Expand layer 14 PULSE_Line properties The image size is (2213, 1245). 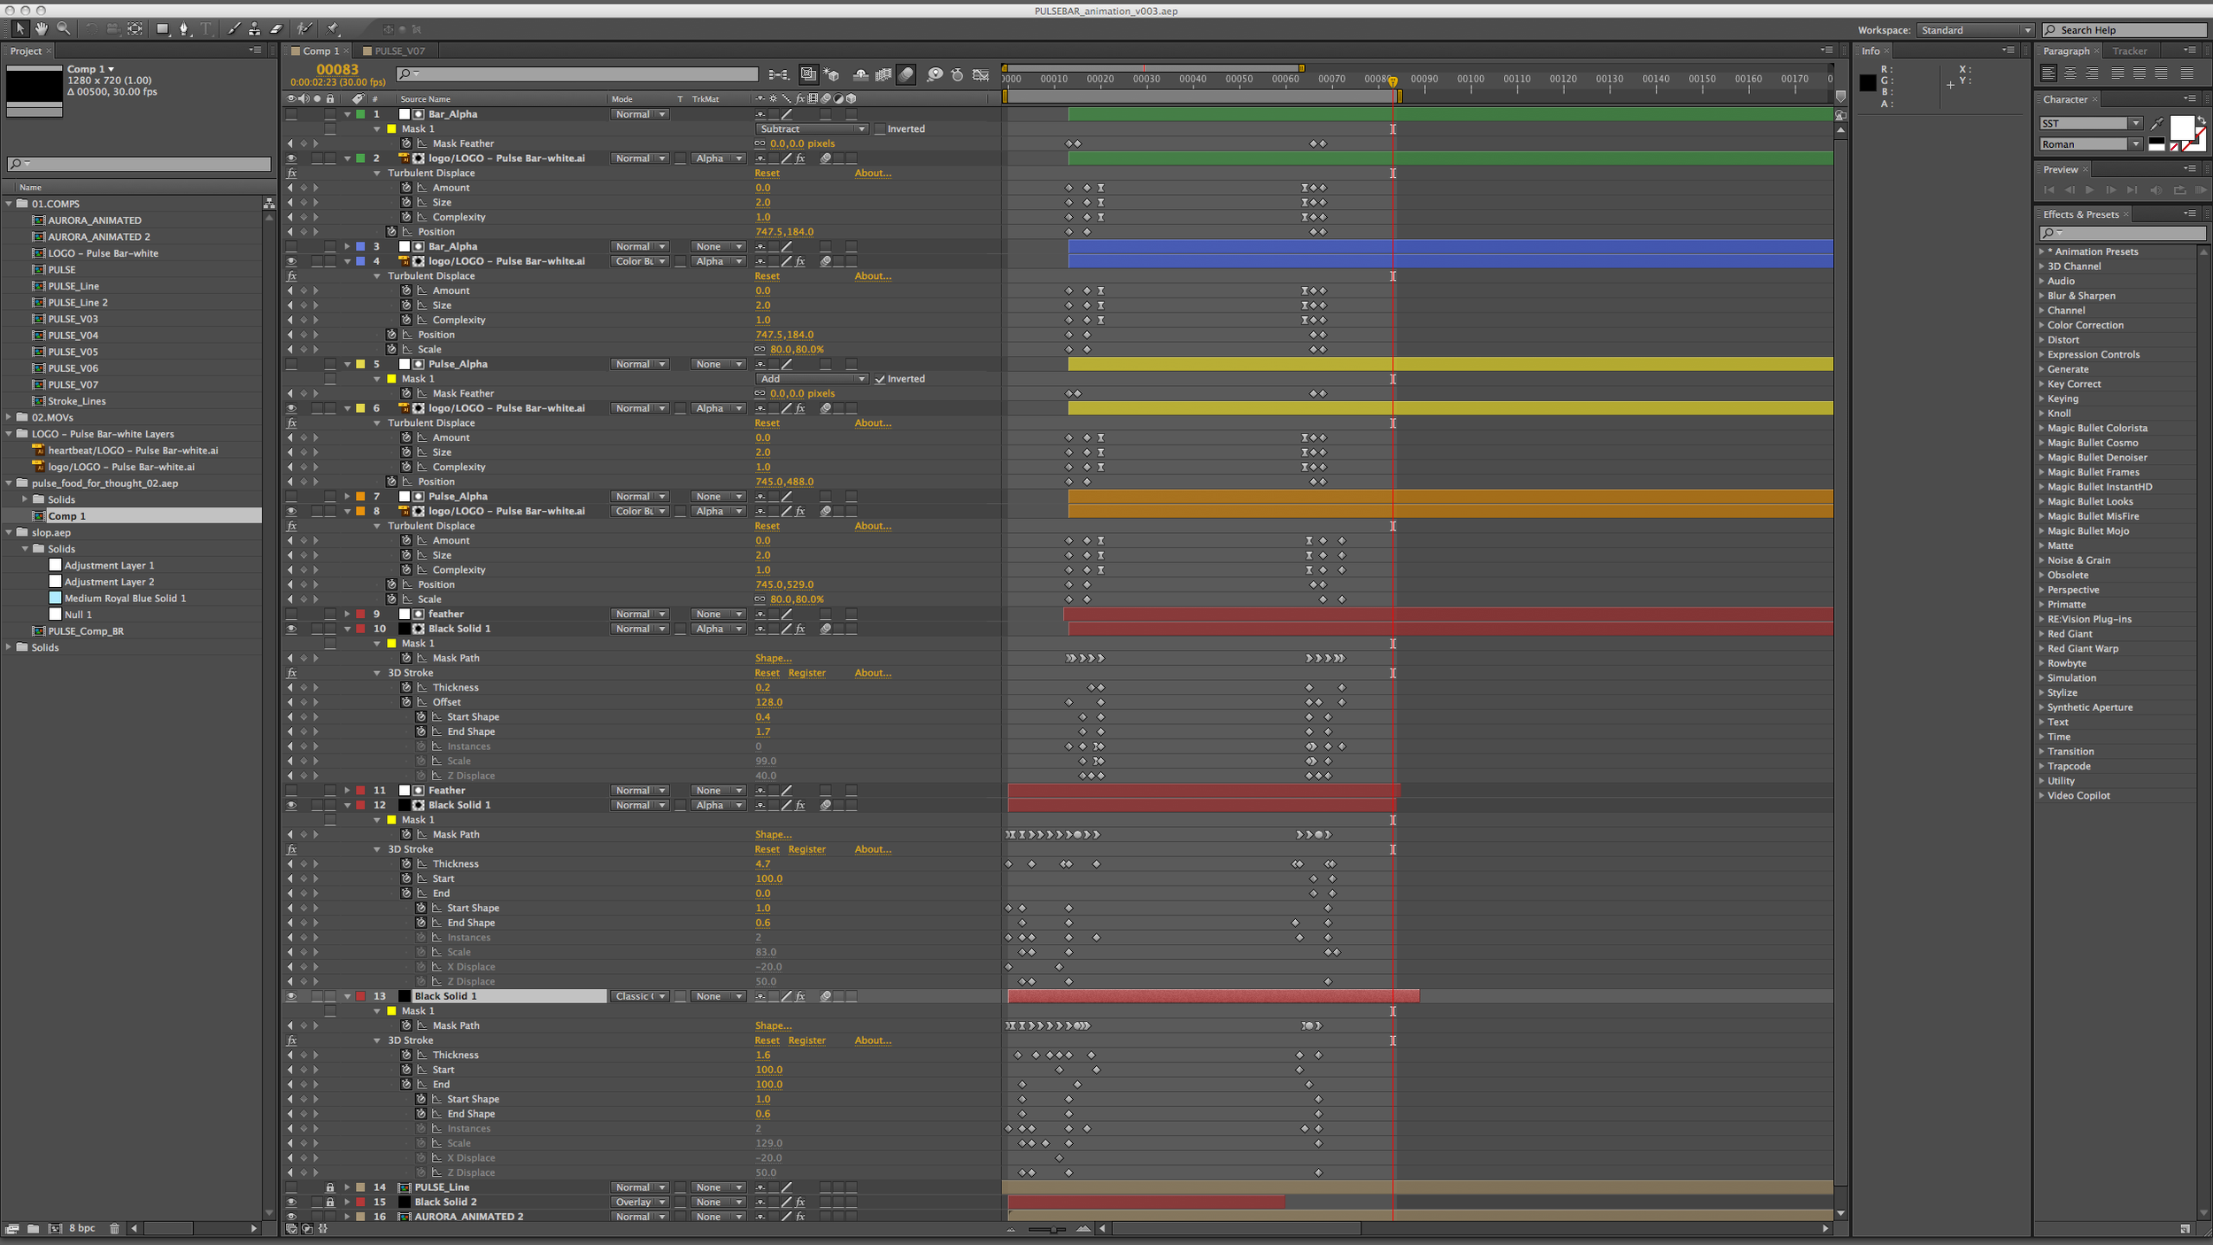(x=347, y=1187)
